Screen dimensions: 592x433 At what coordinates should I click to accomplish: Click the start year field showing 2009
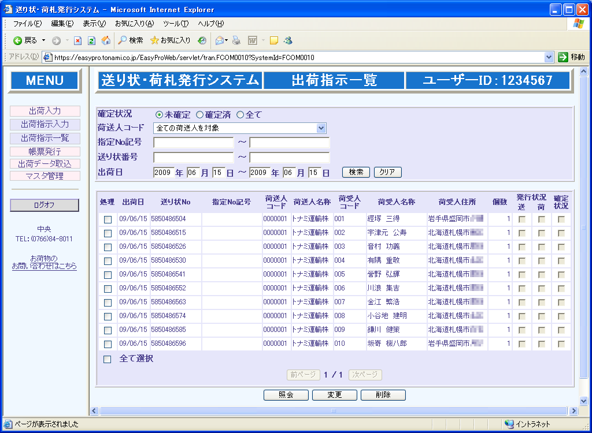(164, 173)
